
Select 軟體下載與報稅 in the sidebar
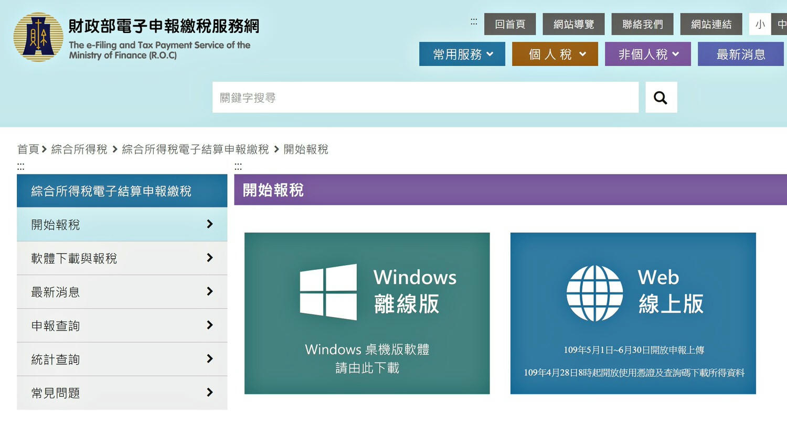click(x=122, y=258)
